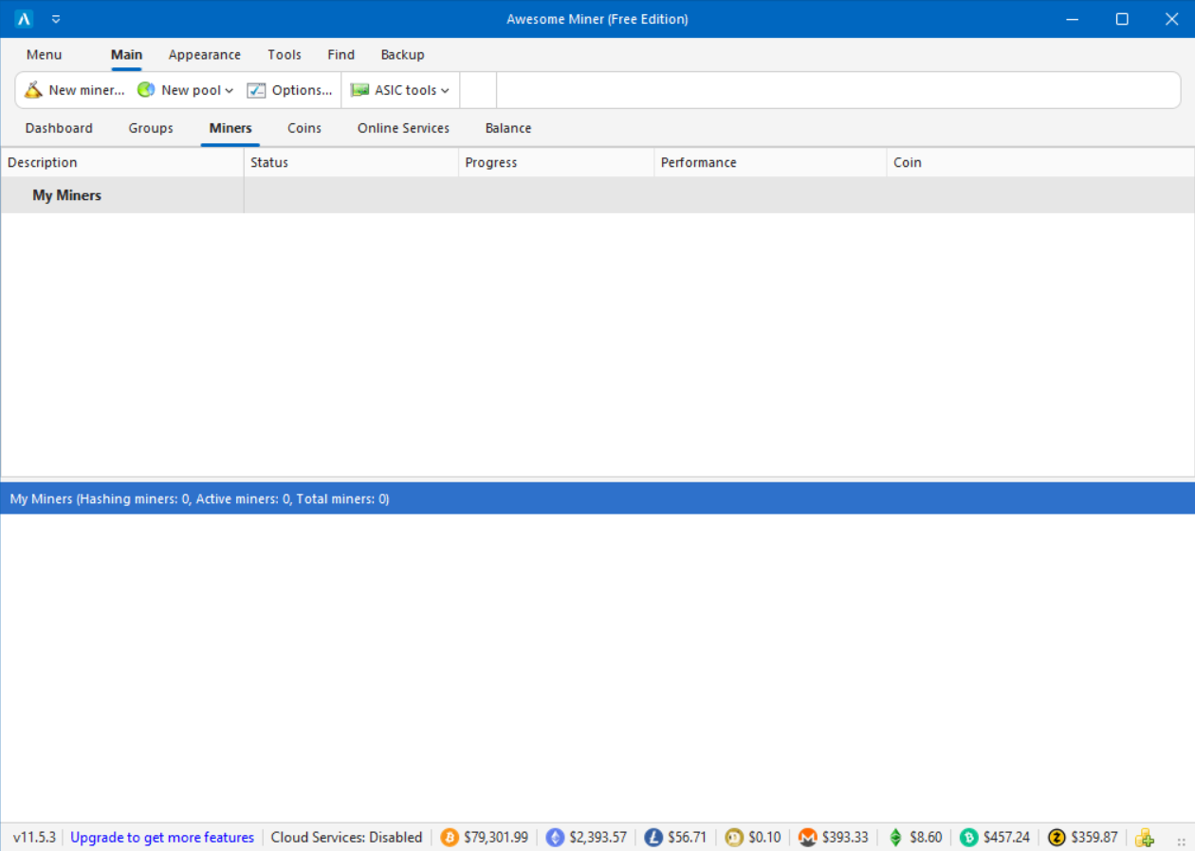Screen dimensions: 1195x851
Task: Sort by the Status column header
Action: click(352, 162)
